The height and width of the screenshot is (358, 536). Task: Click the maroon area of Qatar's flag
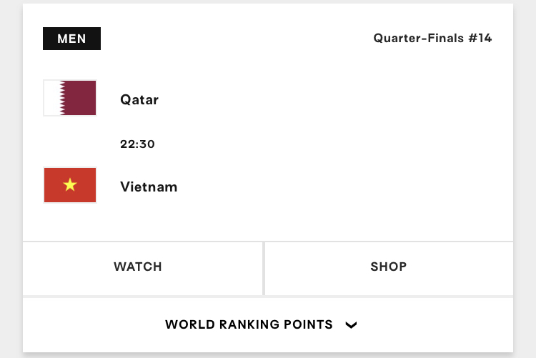[80, 99]
